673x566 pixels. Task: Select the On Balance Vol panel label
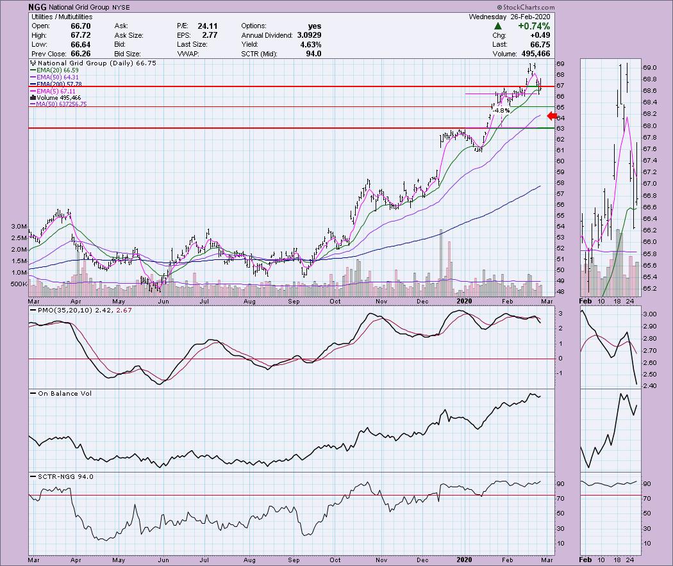tap(64, 393)
